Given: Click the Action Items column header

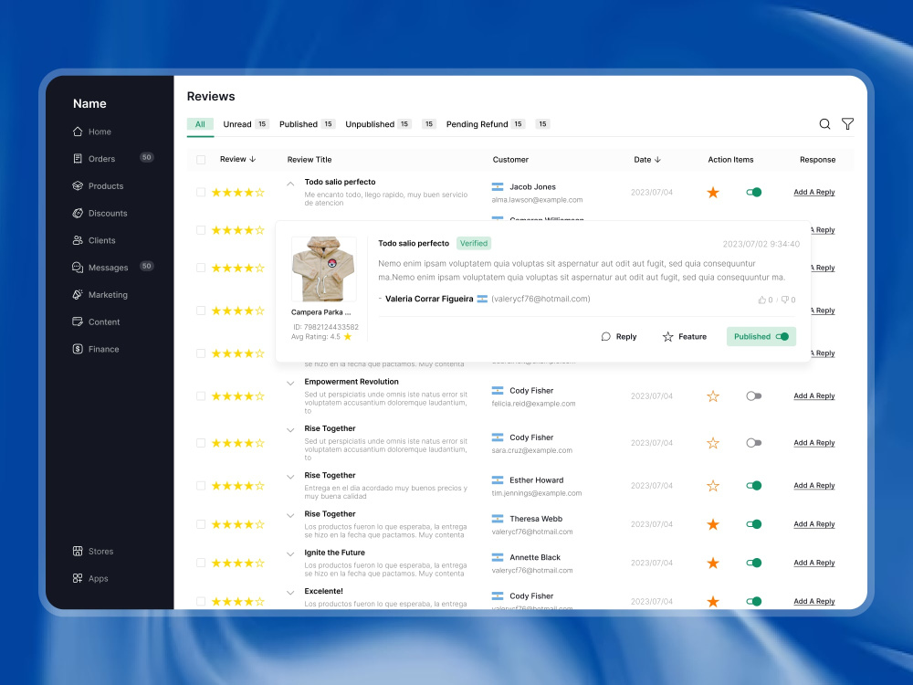Looking at the screenshot, I should click(x=730, y=160).
